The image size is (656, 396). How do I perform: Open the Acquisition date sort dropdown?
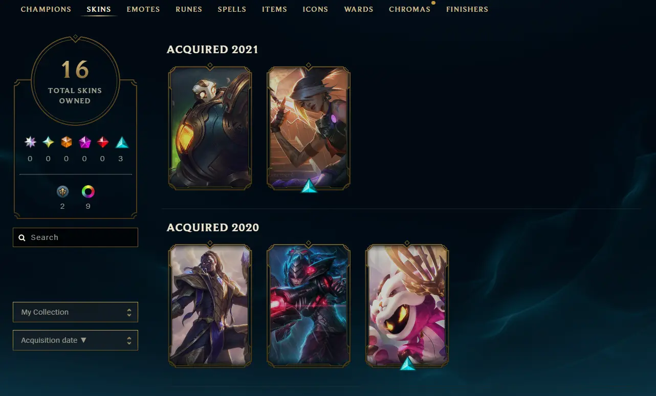coord(75,340)
